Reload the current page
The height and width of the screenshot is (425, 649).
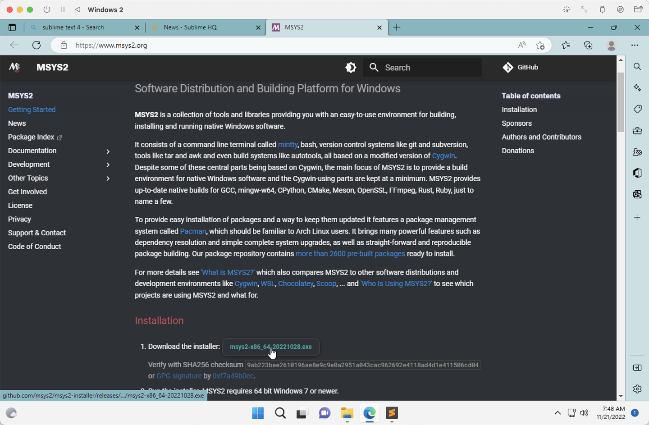click(x=37, y=45)
